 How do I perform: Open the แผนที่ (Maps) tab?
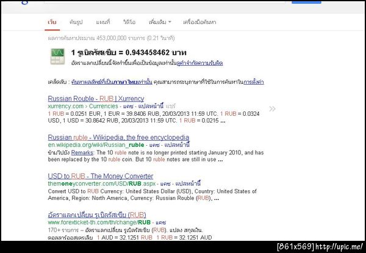click(102, 22)
